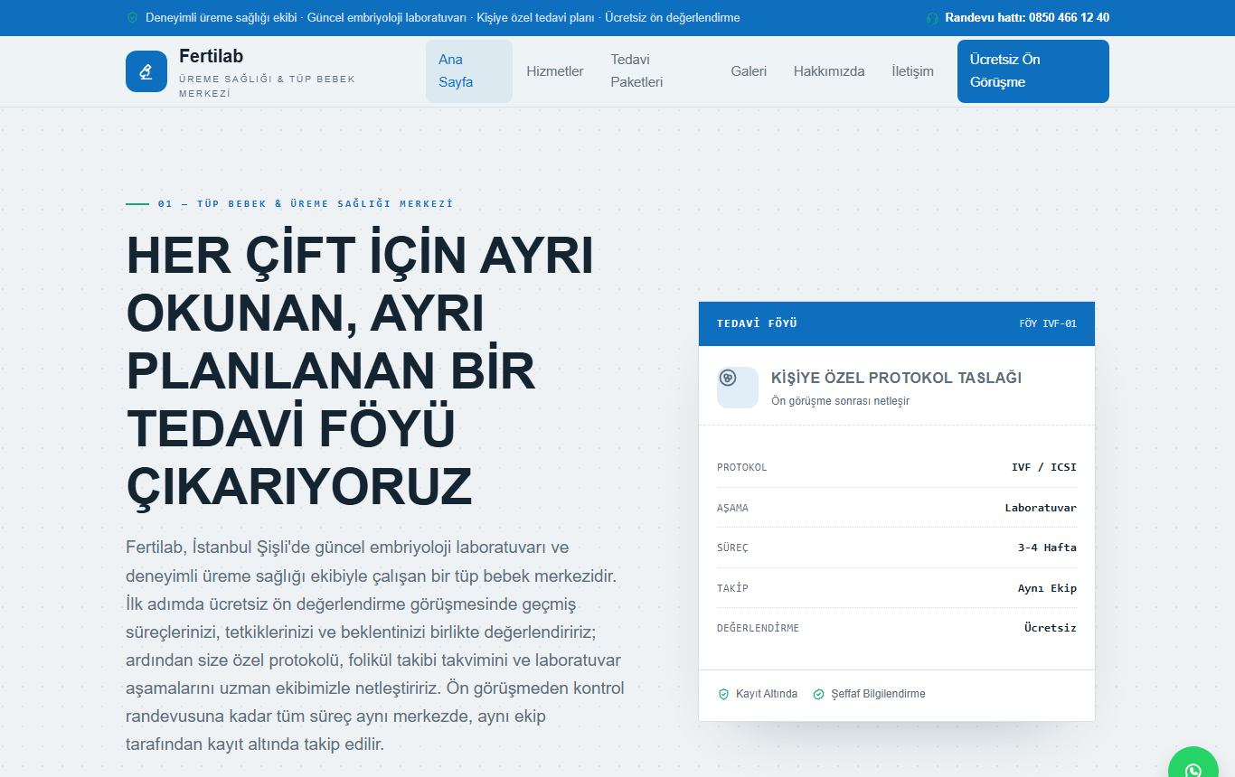This screenshot has width=1235, height=777.
Task: Click the Fertilab microscope logo icon
Action: (146, 71)
